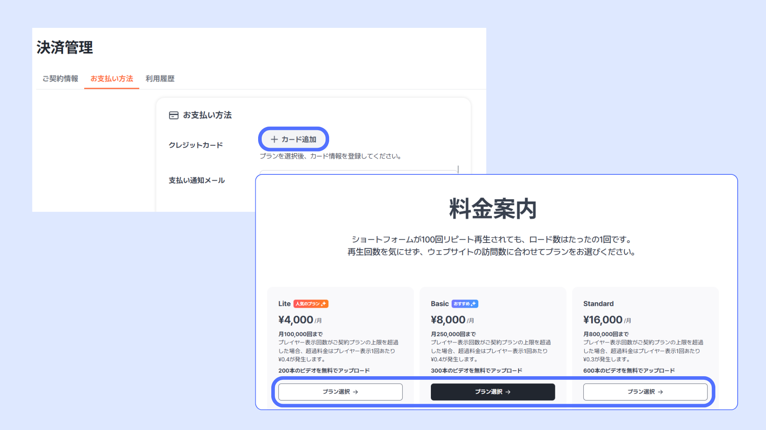
Task: Click the 決済管理 page title
Action: pyautogui.click(x=65, y=47)
